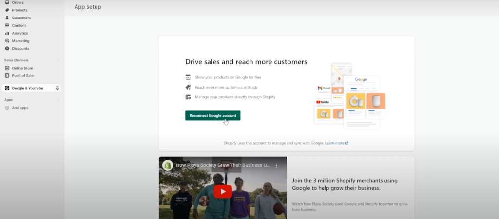Open the YouTube video options menu

276,165
